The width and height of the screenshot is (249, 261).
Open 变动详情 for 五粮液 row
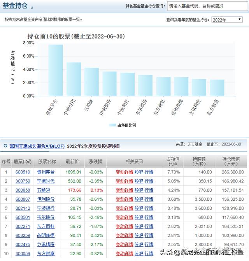tap(124, 190)
